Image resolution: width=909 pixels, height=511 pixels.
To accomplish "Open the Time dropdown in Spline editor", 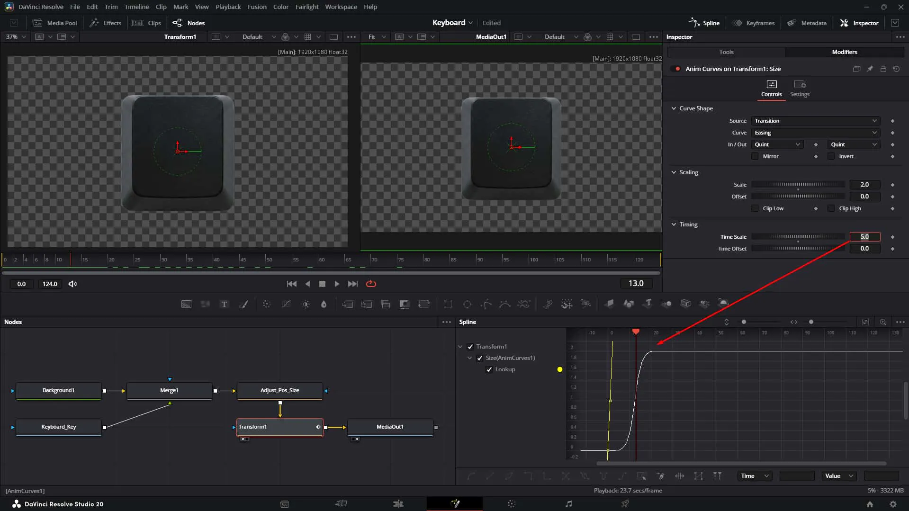I will click(x=754, y=476).
